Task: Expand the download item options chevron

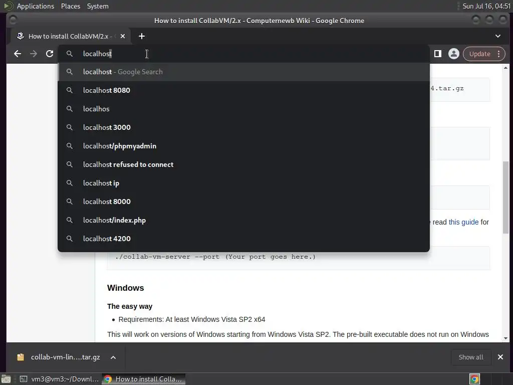Action: pos(113,357)
